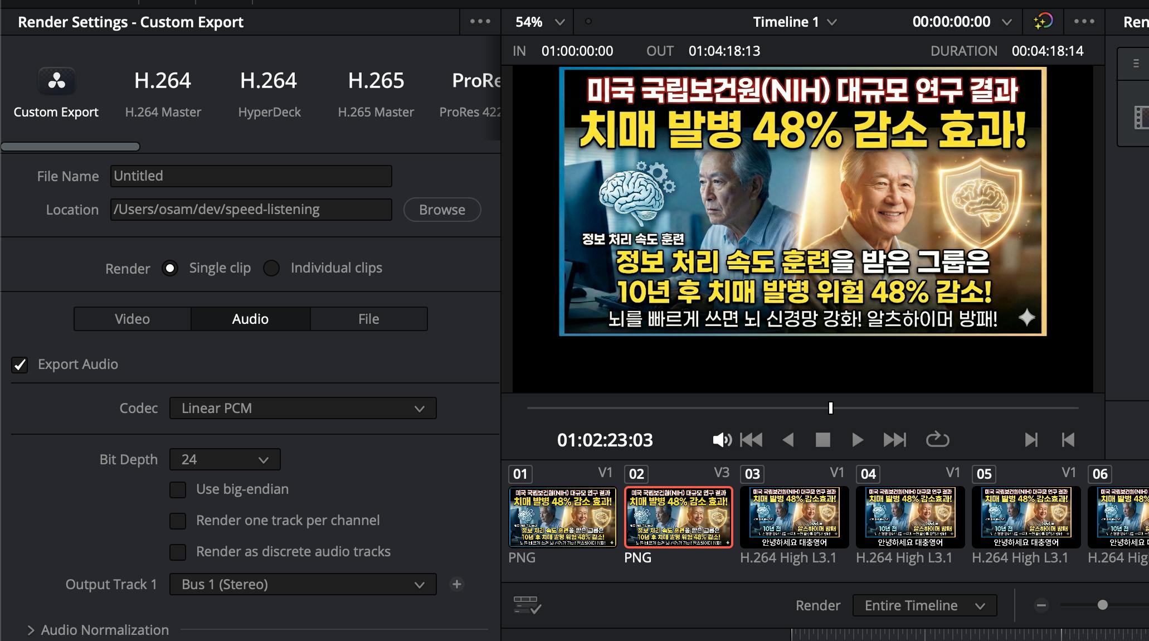Click the play forward button
This screenshot has height=641, width=1149.
858,440
